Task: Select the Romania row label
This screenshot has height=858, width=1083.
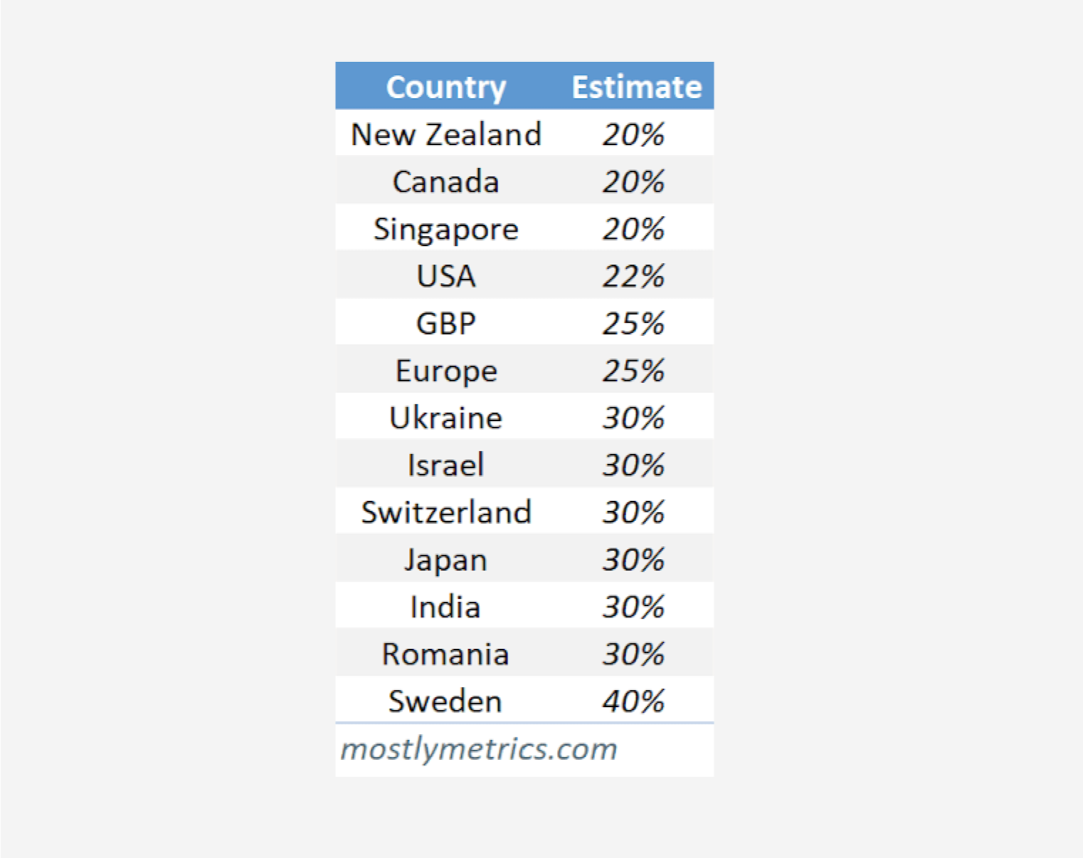Action: 445,654
